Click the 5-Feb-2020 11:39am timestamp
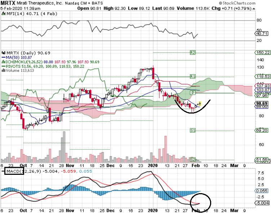The image size is (271, 213). pyautogui.click(x=21, y=8)
